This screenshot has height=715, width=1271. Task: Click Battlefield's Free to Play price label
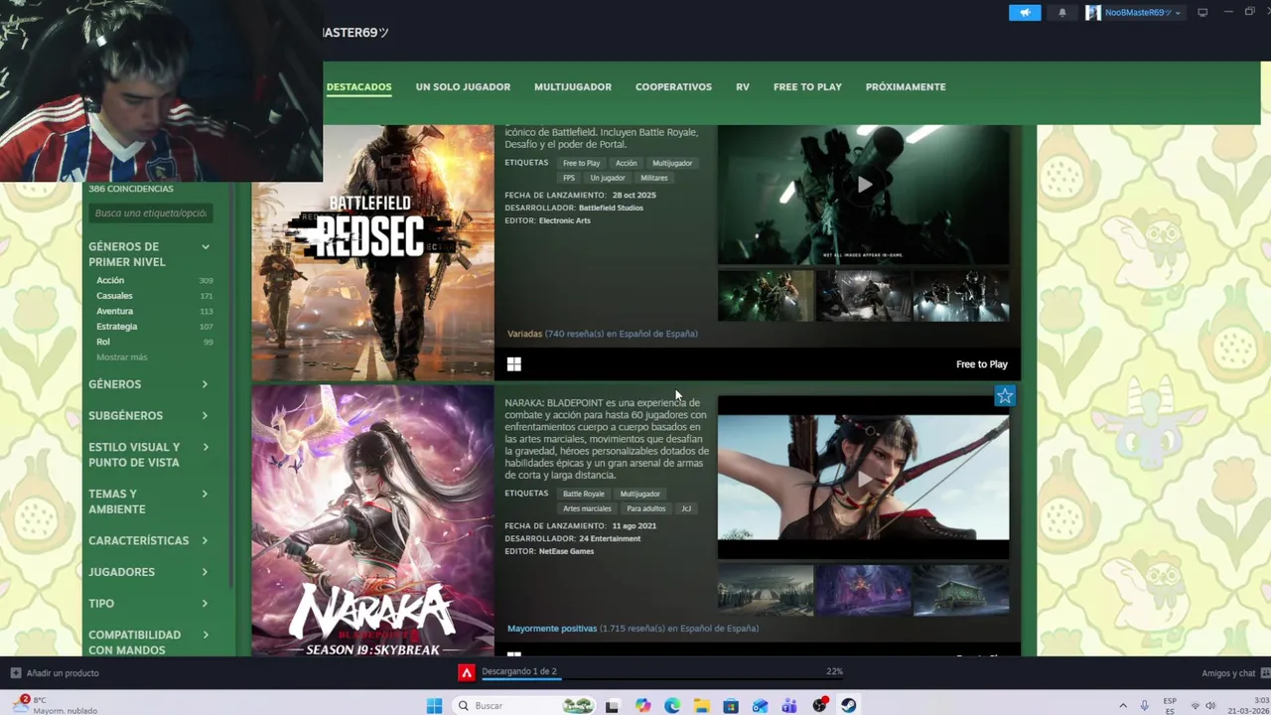click(x=982, y=364)
